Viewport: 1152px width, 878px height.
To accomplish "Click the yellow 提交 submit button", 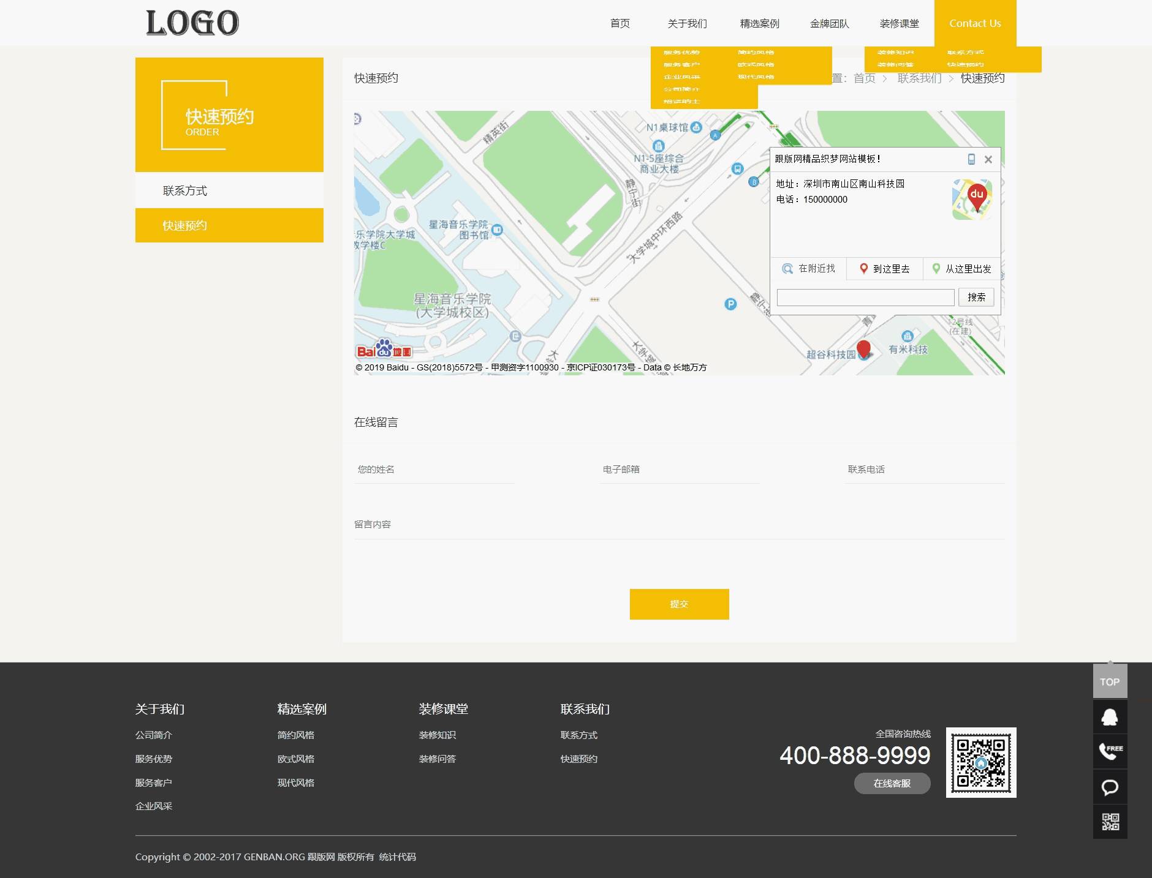I will (x=679, y=604).
